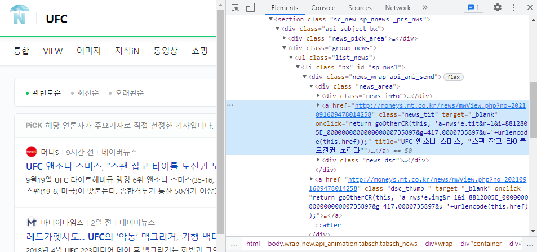This screenshot has width=537, height=252.
Task: Open the 지식iN search tab
Action: [x=127, y=51]
